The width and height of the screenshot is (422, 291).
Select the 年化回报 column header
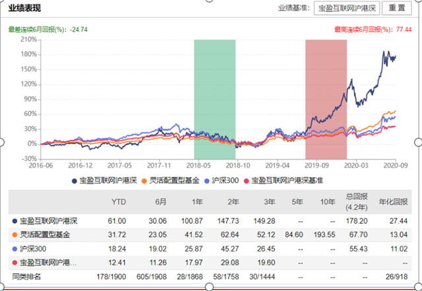393,202
